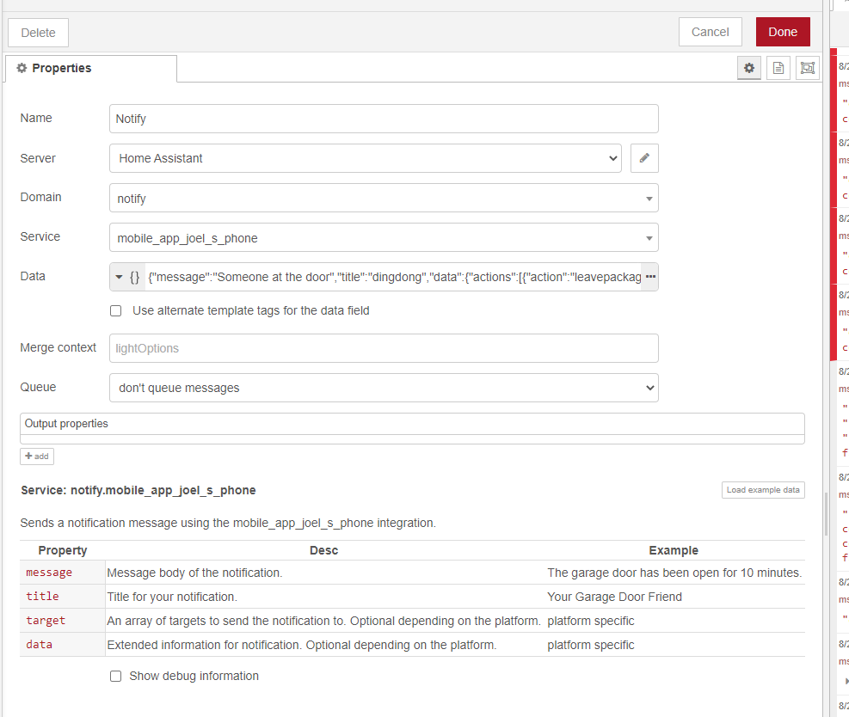Click the Cancel button
This screenshot has height=717, width=849.
click(x=710, y=32)
